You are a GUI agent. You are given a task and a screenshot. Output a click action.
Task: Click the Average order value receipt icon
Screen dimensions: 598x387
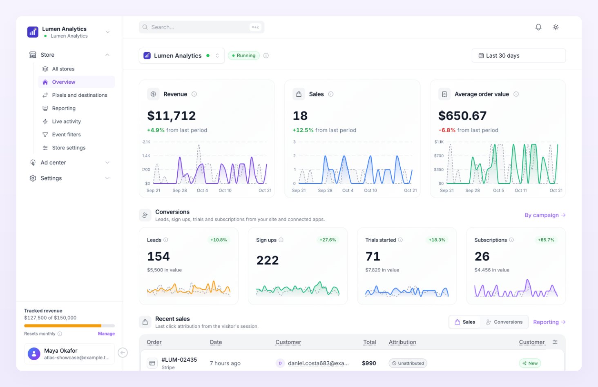point(444,94)
